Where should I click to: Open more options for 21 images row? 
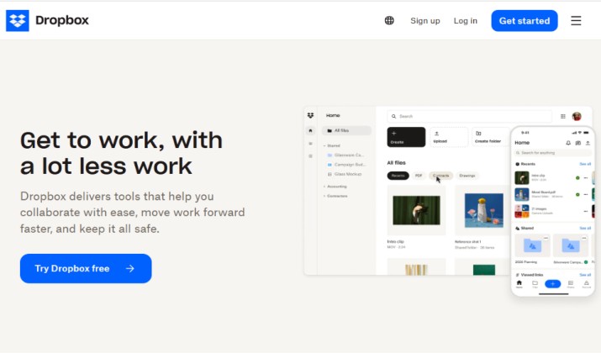tap(586, 211)
